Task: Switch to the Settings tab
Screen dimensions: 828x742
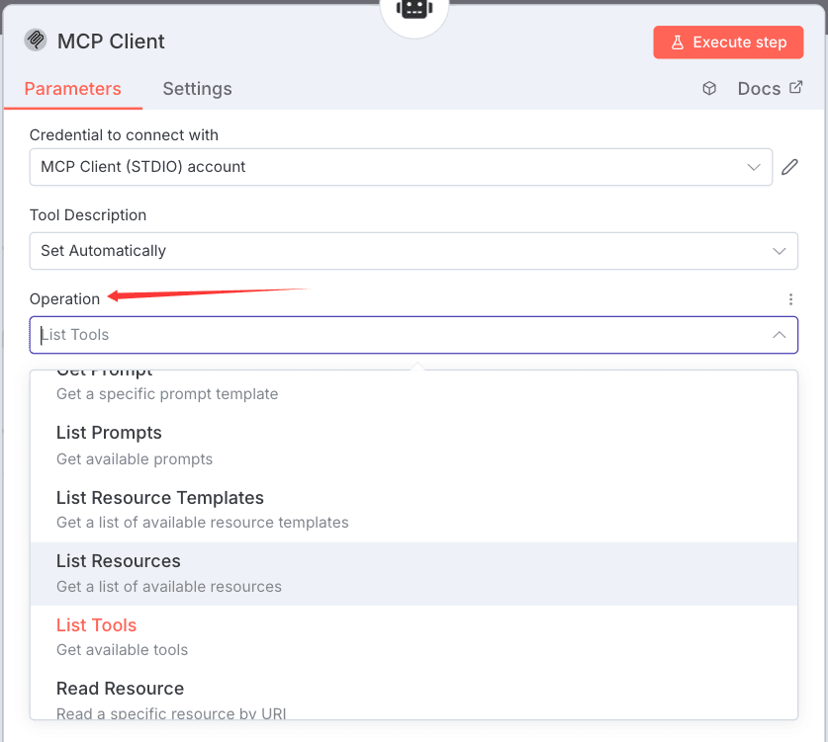Action: click(197, 89)
